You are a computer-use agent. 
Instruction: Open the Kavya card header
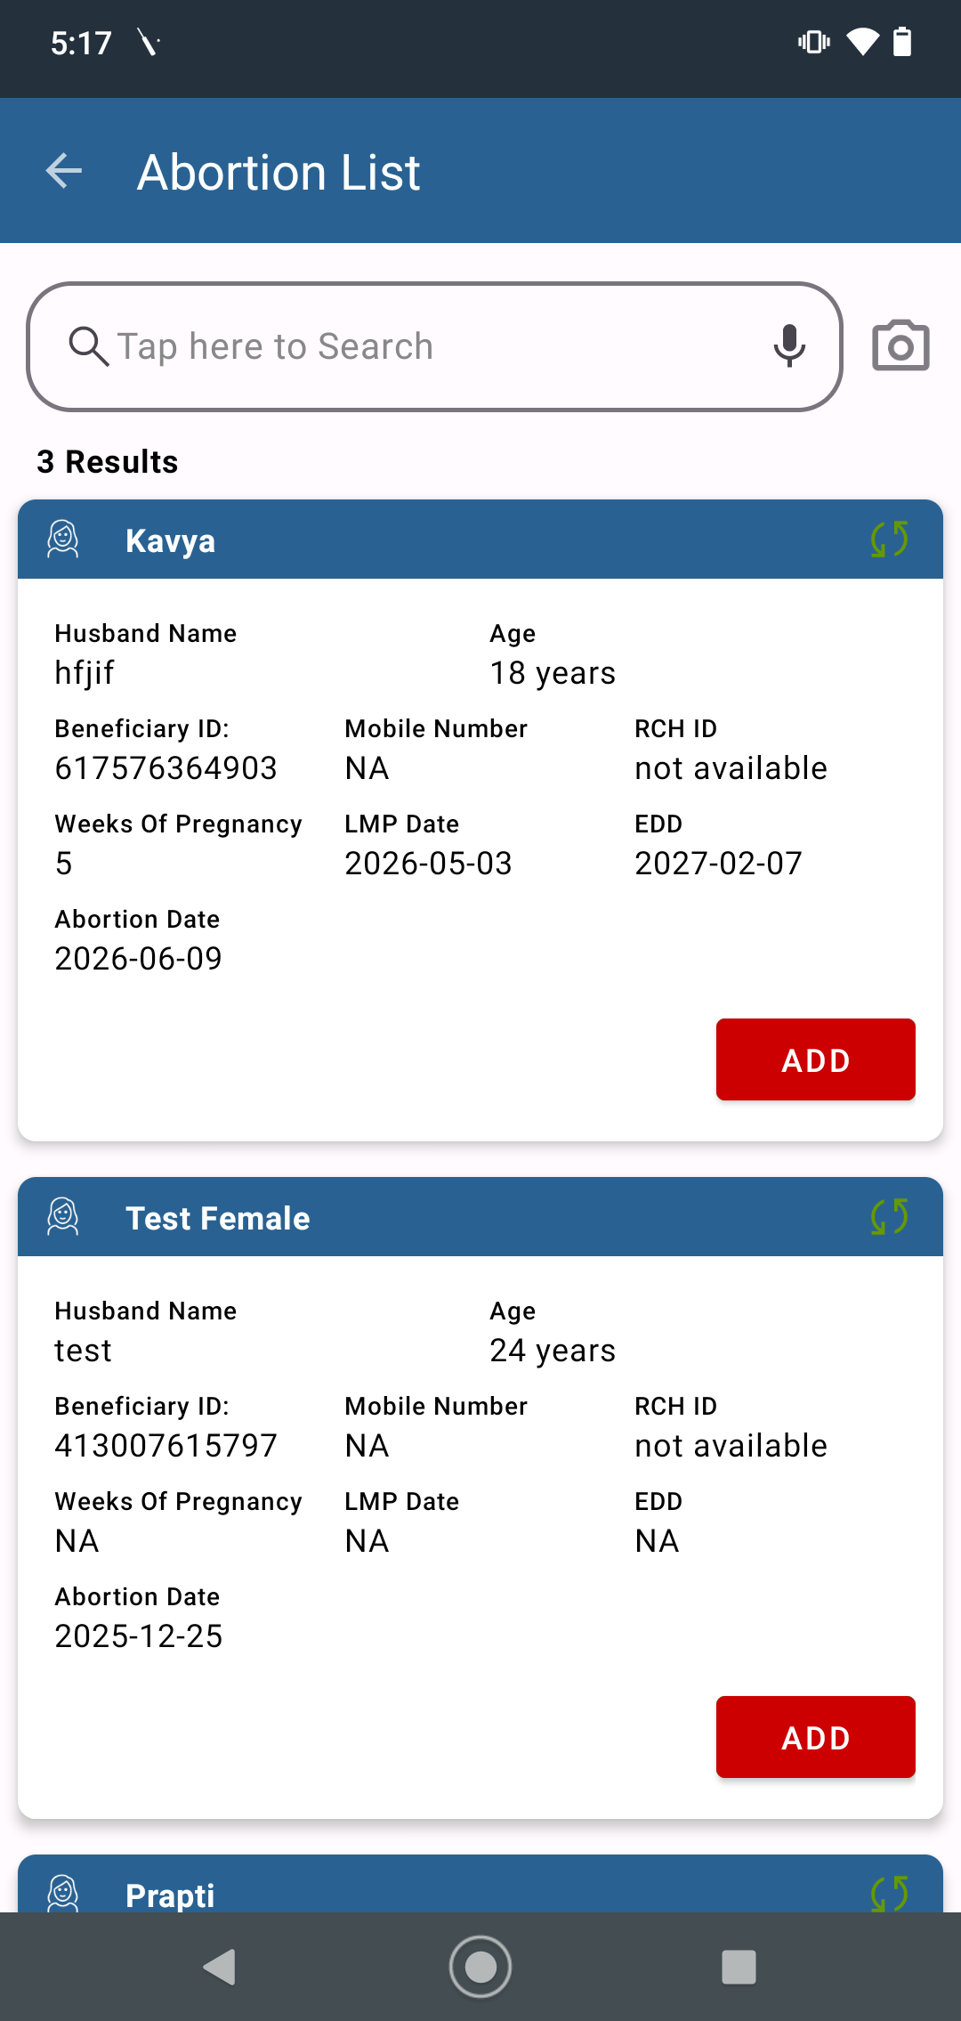click(480, 540)
